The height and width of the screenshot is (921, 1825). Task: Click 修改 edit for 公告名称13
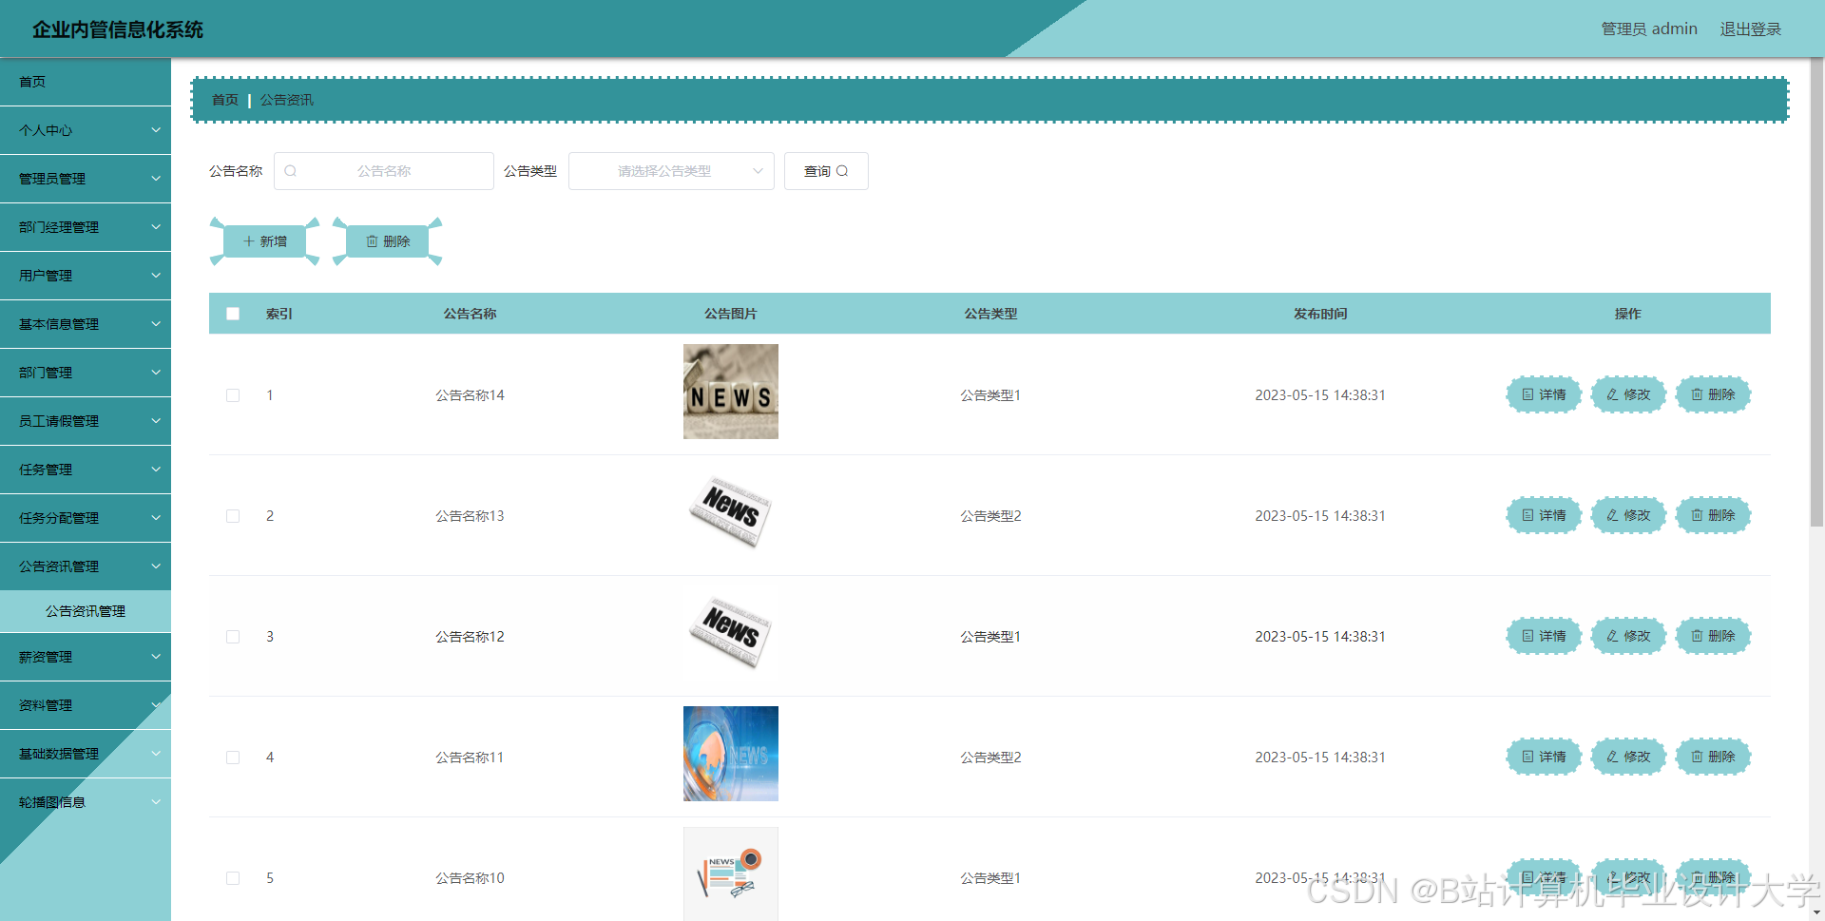pos(1628,515)
